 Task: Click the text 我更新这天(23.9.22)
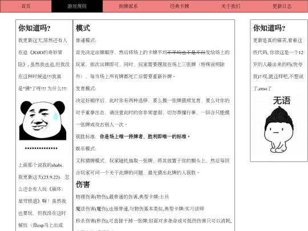pos(39,177)
